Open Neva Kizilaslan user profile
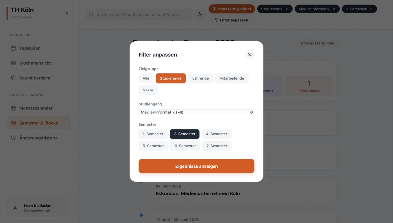The width and height of the screenshot is (393, 223). (38, 208)
